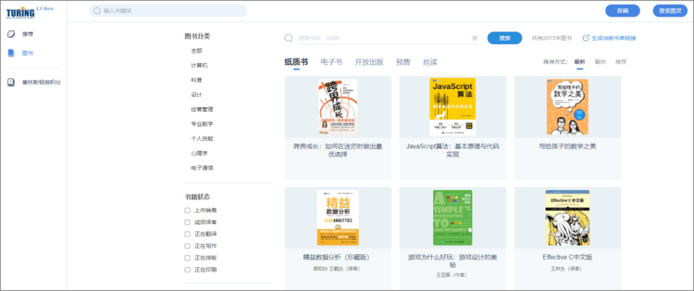Check the 上市销售 checkbox
This screenshot has width=694, height=291.
pos(188,210)
